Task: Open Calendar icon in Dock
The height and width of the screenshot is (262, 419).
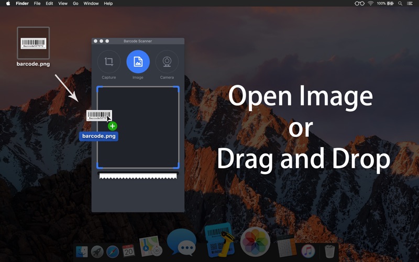Action: pyautogui.click(x=128, y=251)
